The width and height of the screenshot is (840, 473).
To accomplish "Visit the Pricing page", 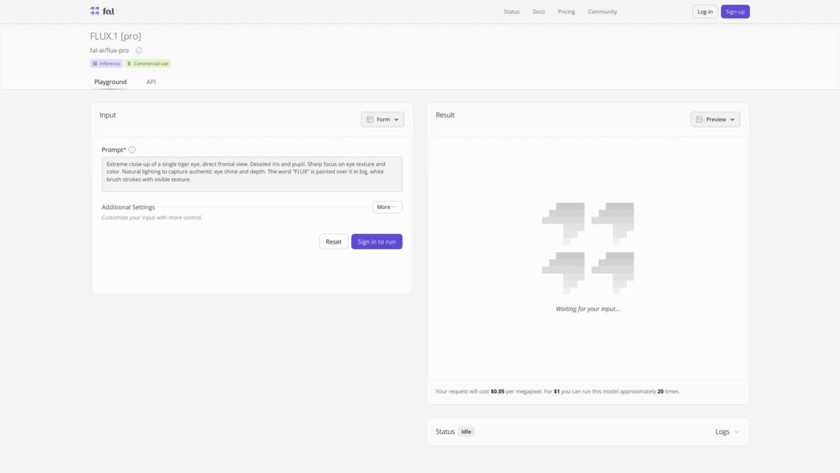I will pyautogui.click(x=566, y=11).
